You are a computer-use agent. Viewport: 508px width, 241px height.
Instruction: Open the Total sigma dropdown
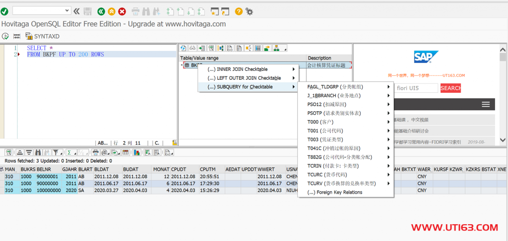click(70, 152)
